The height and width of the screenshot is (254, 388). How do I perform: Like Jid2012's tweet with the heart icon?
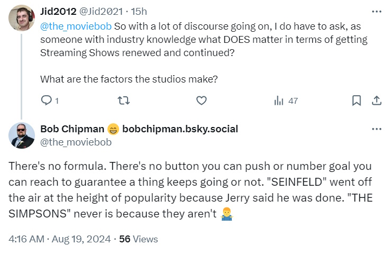[201, 101]
